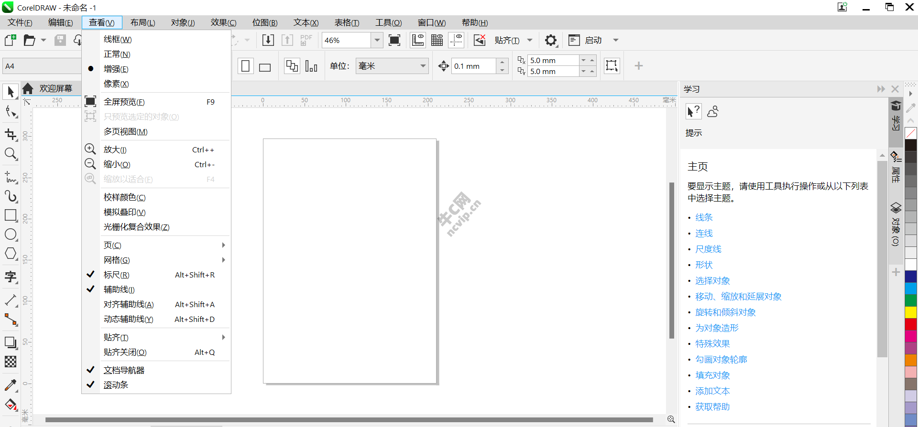This screenshot has height=427, width=918.
Task: Set portrait page orientation
Action: point(245,66)
